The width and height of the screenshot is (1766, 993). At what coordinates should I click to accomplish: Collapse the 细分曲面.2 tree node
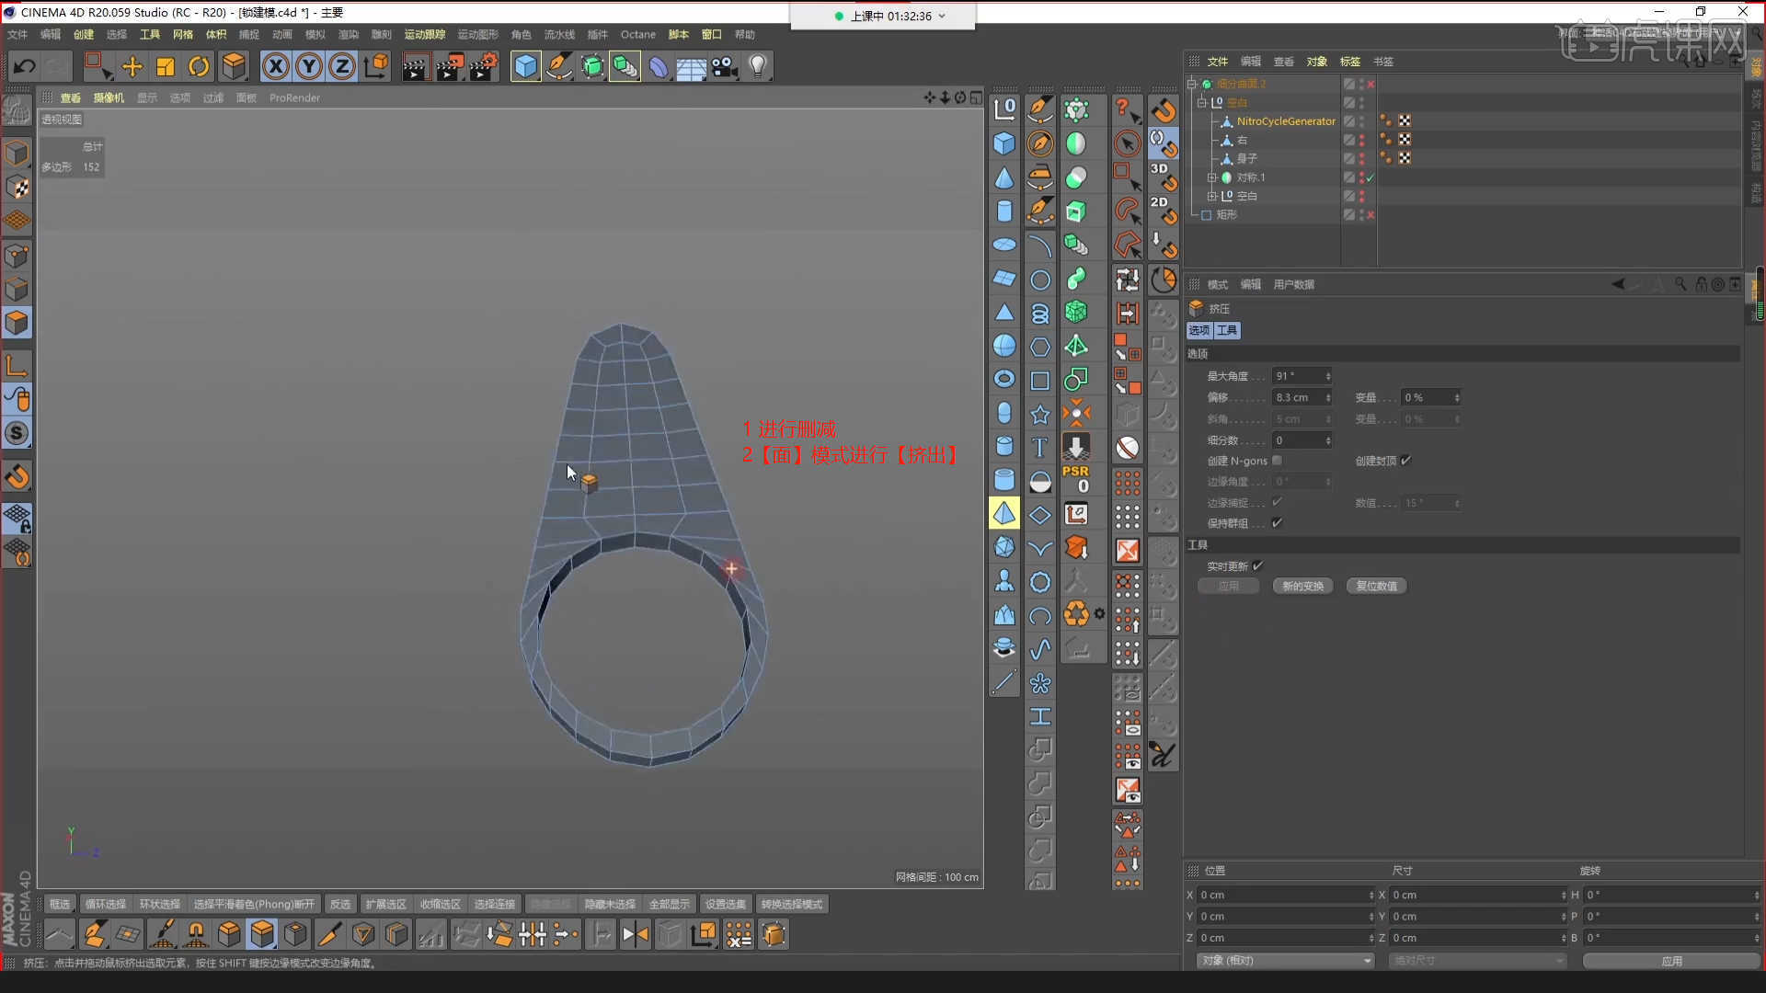point(1192,84)
